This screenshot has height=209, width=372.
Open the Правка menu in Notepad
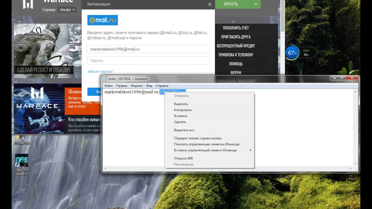121,86
